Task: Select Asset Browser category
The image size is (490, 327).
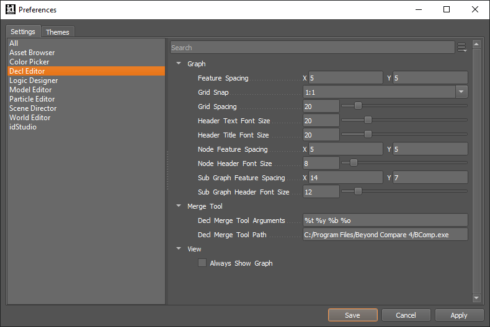Action: 86,53
